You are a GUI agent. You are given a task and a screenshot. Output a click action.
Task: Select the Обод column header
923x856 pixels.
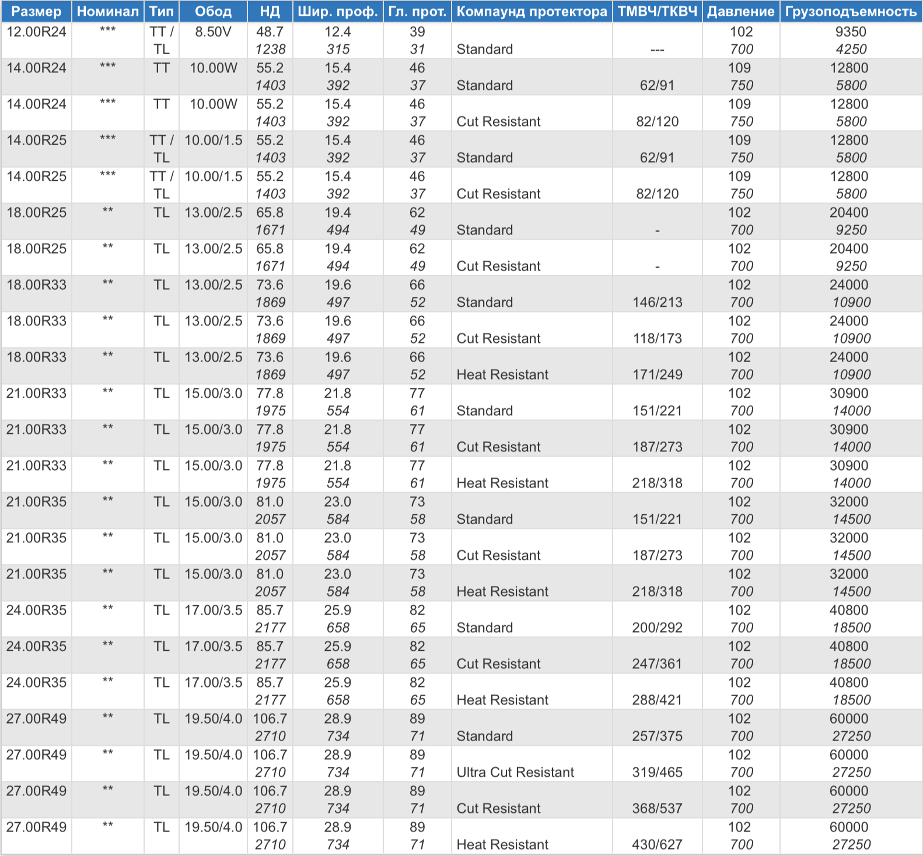coord(213,12)
